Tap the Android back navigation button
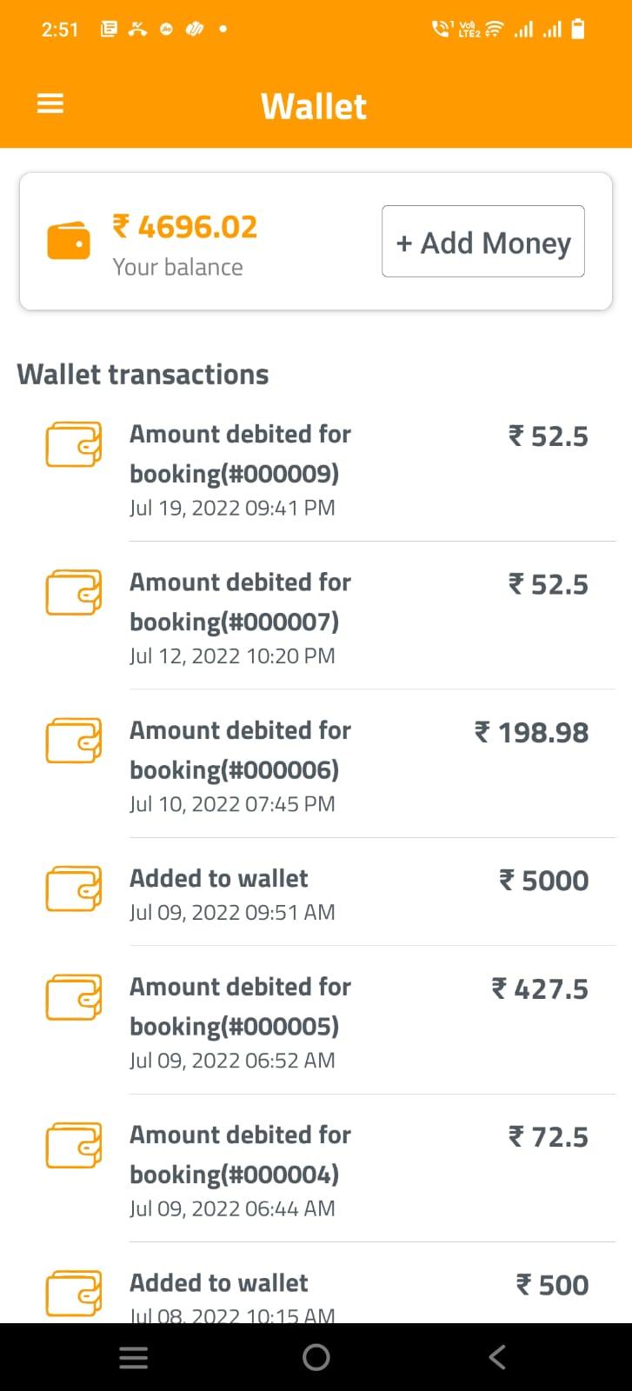Image resolution: width=632 pixels, height=1391 pixels. click(497, 1357)
